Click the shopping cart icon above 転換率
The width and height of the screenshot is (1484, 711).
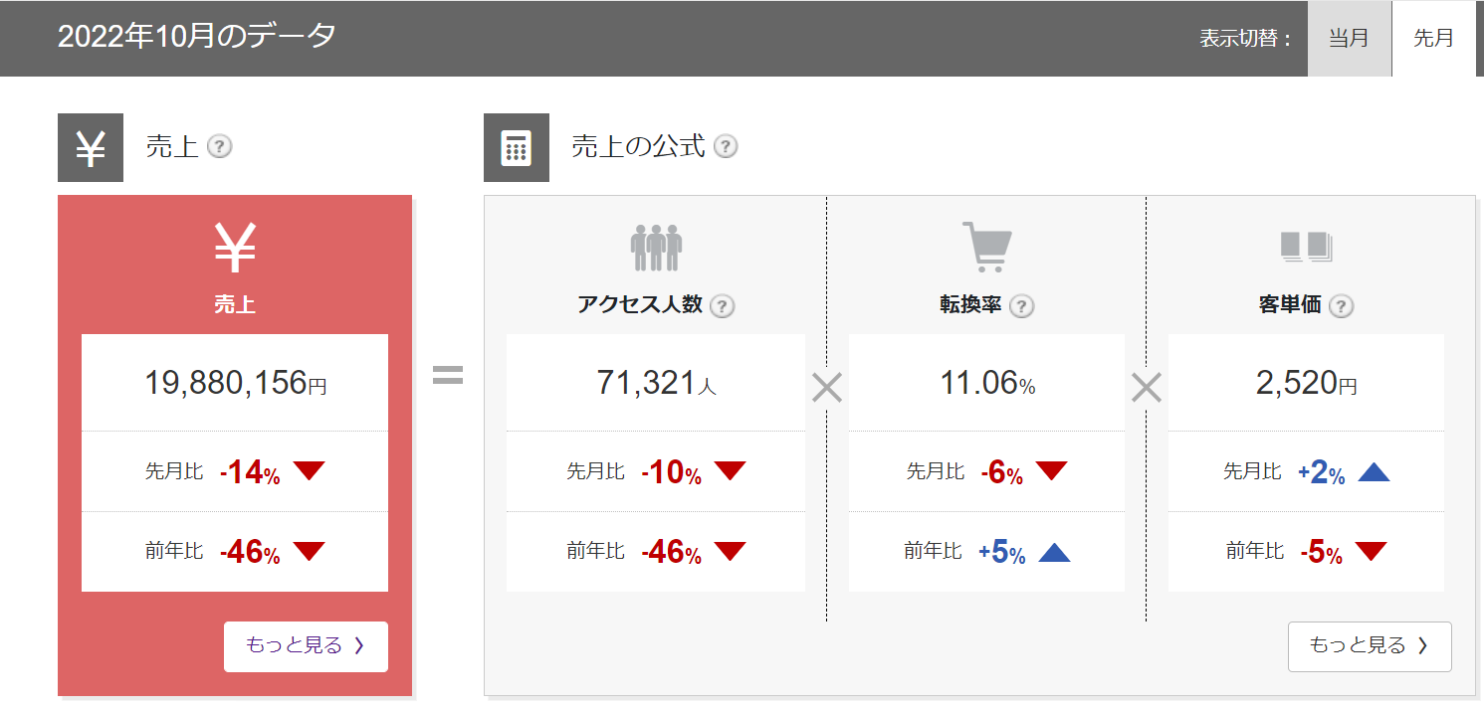pyautogui.click(x=986, y=247)
